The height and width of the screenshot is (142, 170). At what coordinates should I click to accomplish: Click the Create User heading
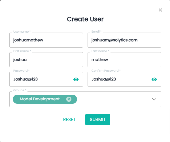pos(85,19)
